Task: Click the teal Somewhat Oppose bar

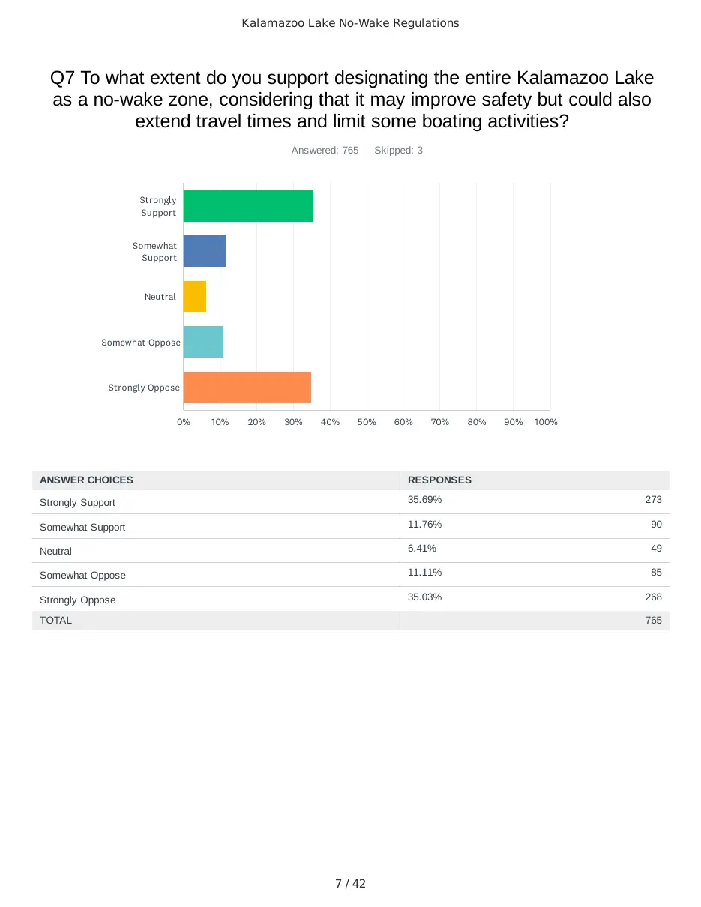Action: tap(203, 342)
